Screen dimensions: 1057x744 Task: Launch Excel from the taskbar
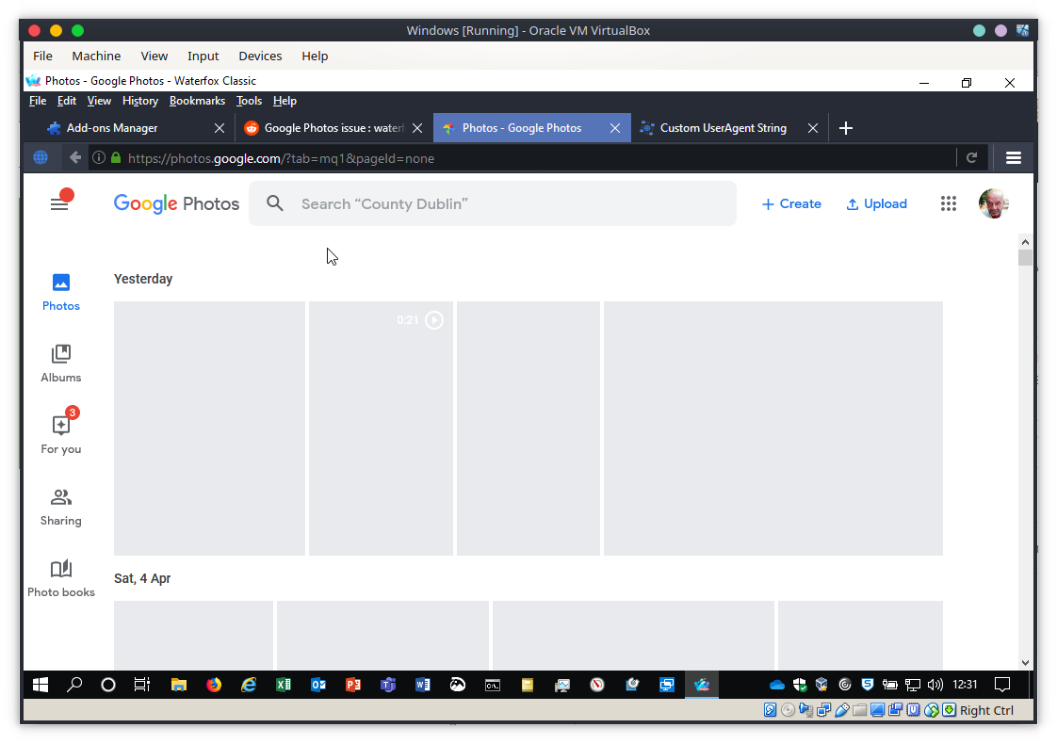(x=284, y=685)
